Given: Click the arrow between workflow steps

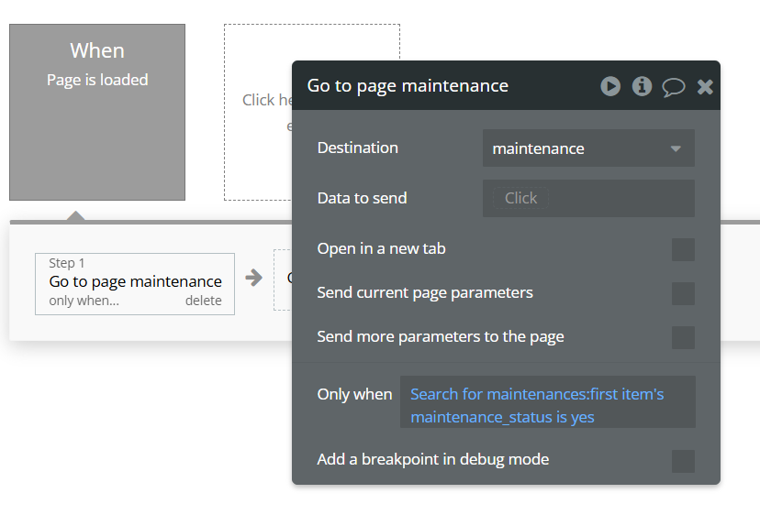Looking at the screenshot, I should [x=254, y=278].
